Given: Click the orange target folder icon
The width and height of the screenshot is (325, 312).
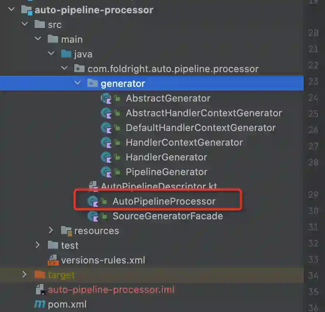Looking at the screenshot, I should 39,275.
